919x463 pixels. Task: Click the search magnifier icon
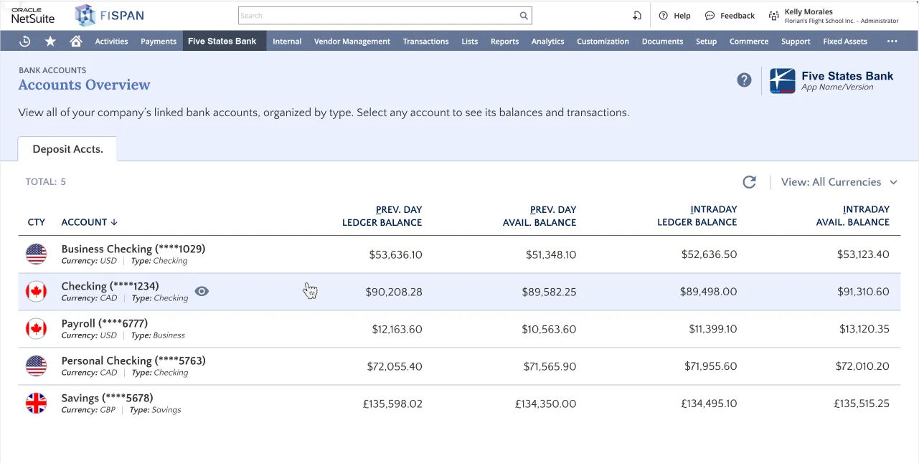pos(524,16)
